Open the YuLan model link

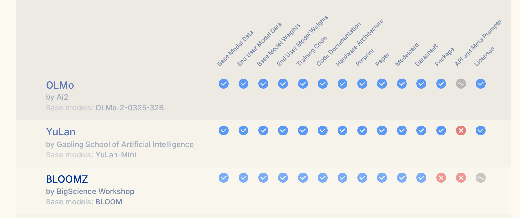pos(61,132)
